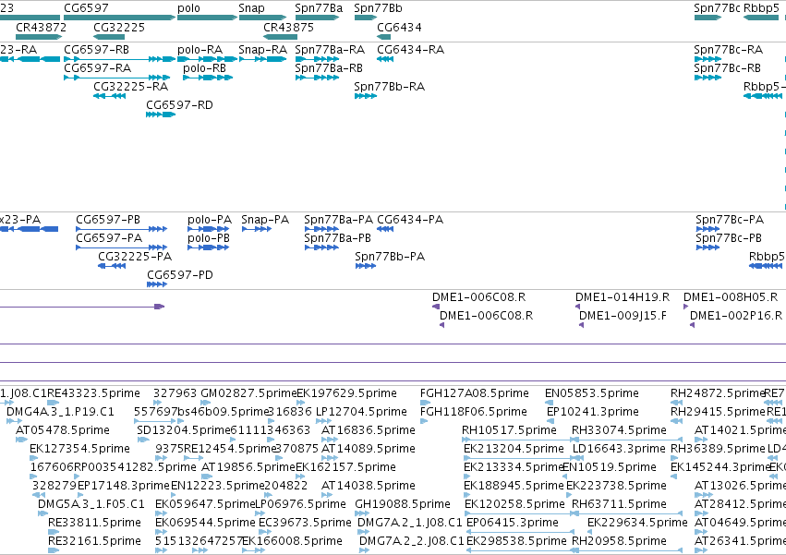Image resolution: width=786 pixels, height=555 pixels.
Task: Click the CG32225 gene label
Action: pyautogui.click(x=119, y=27)
